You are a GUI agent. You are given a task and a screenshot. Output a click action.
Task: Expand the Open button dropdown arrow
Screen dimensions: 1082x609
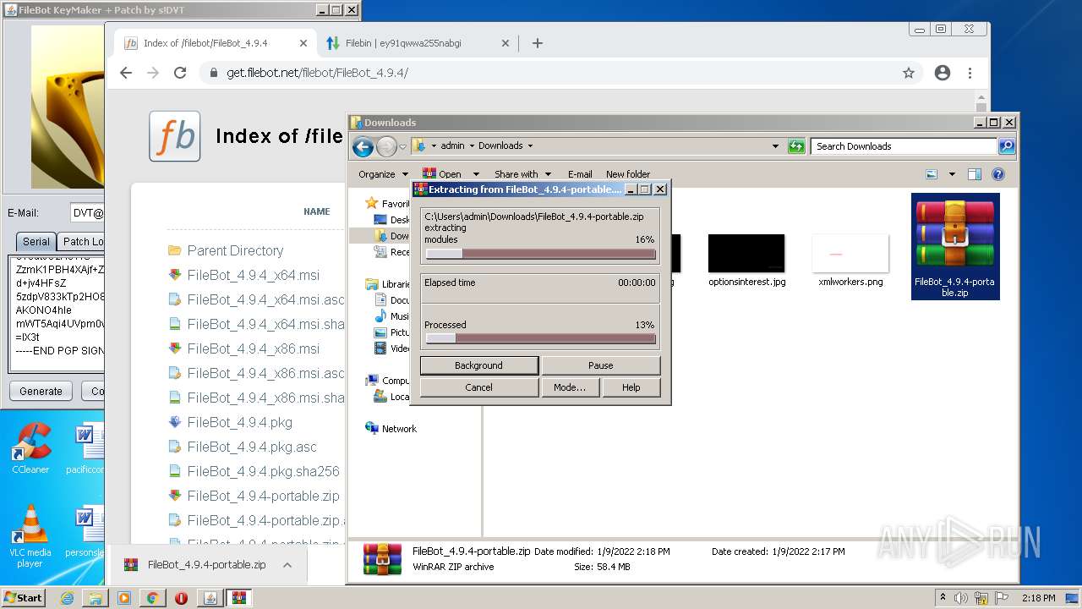coord(476,175)
